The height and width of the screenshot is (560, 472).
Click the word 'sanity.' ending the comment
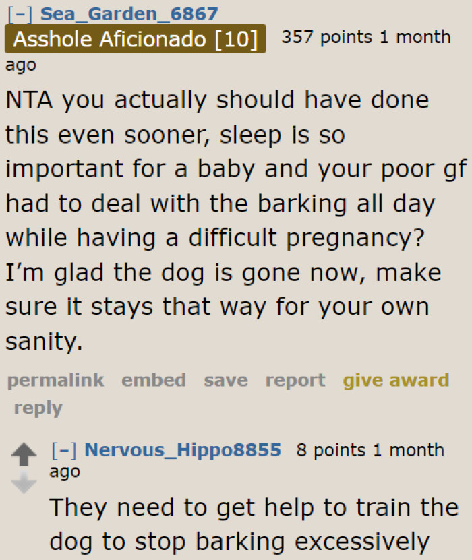[x=44, y=342]
